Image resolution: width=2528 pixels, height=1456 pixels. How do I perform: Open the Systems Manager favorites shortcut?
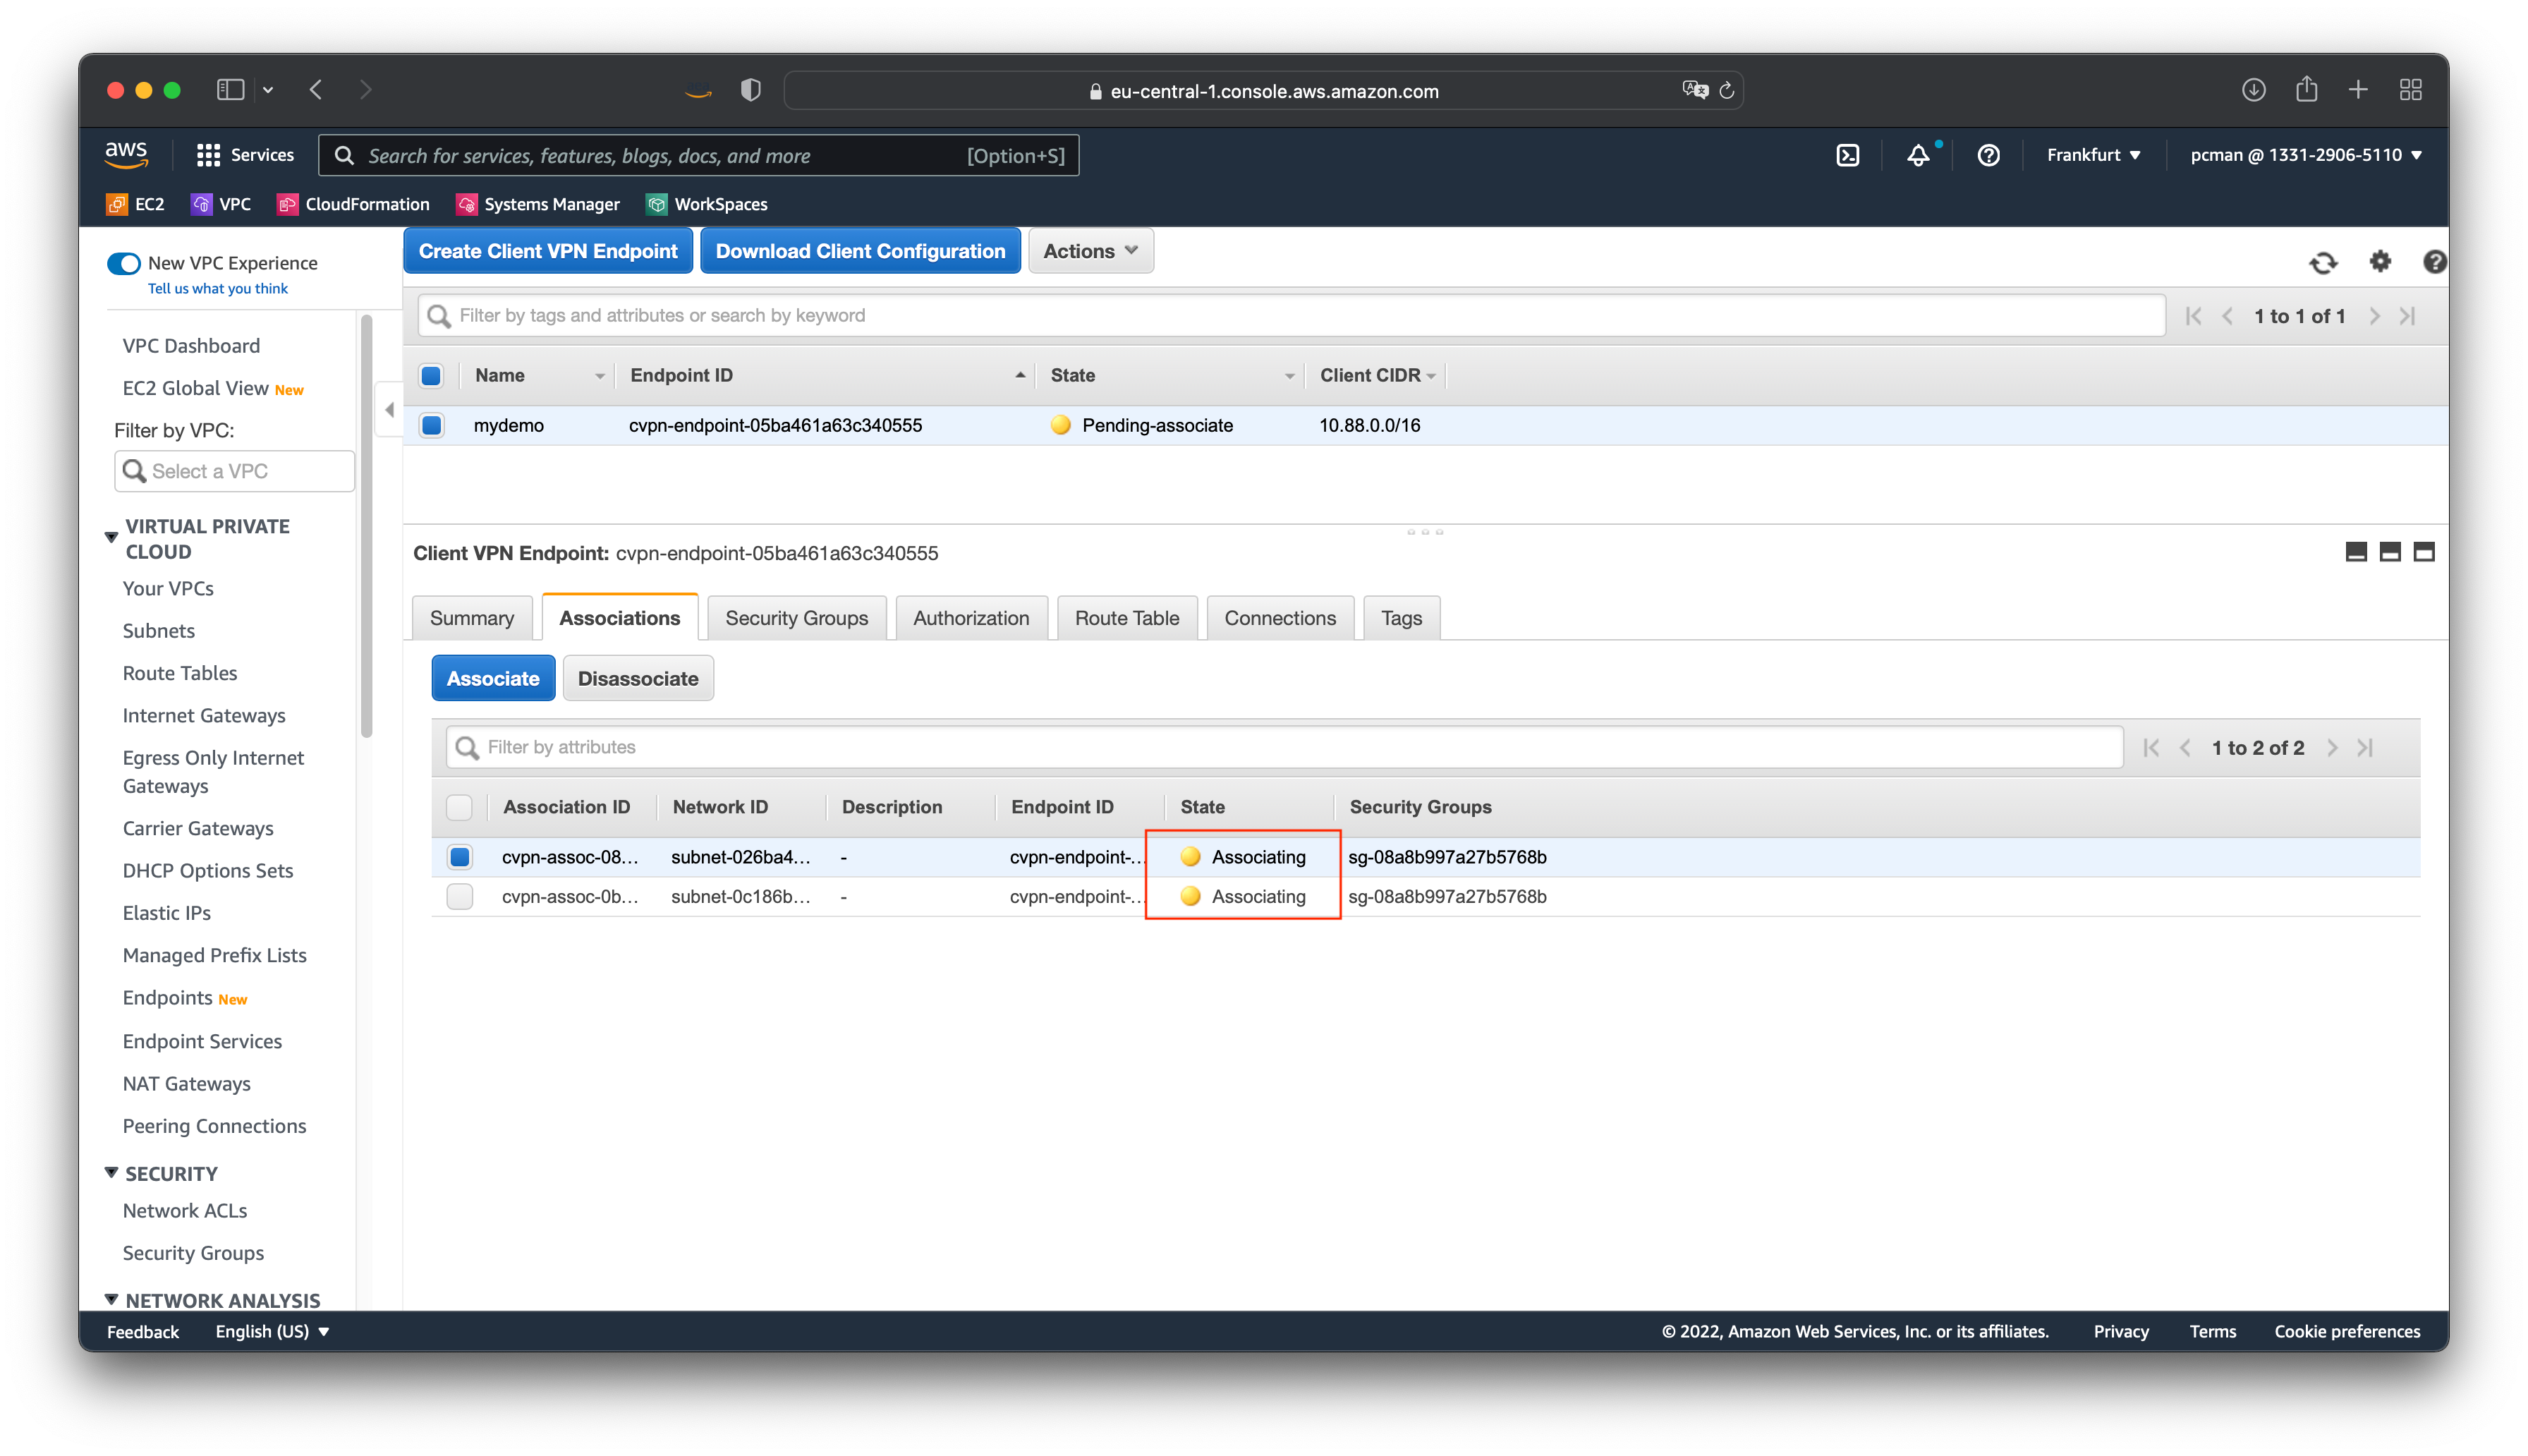(x=537, y=204)
